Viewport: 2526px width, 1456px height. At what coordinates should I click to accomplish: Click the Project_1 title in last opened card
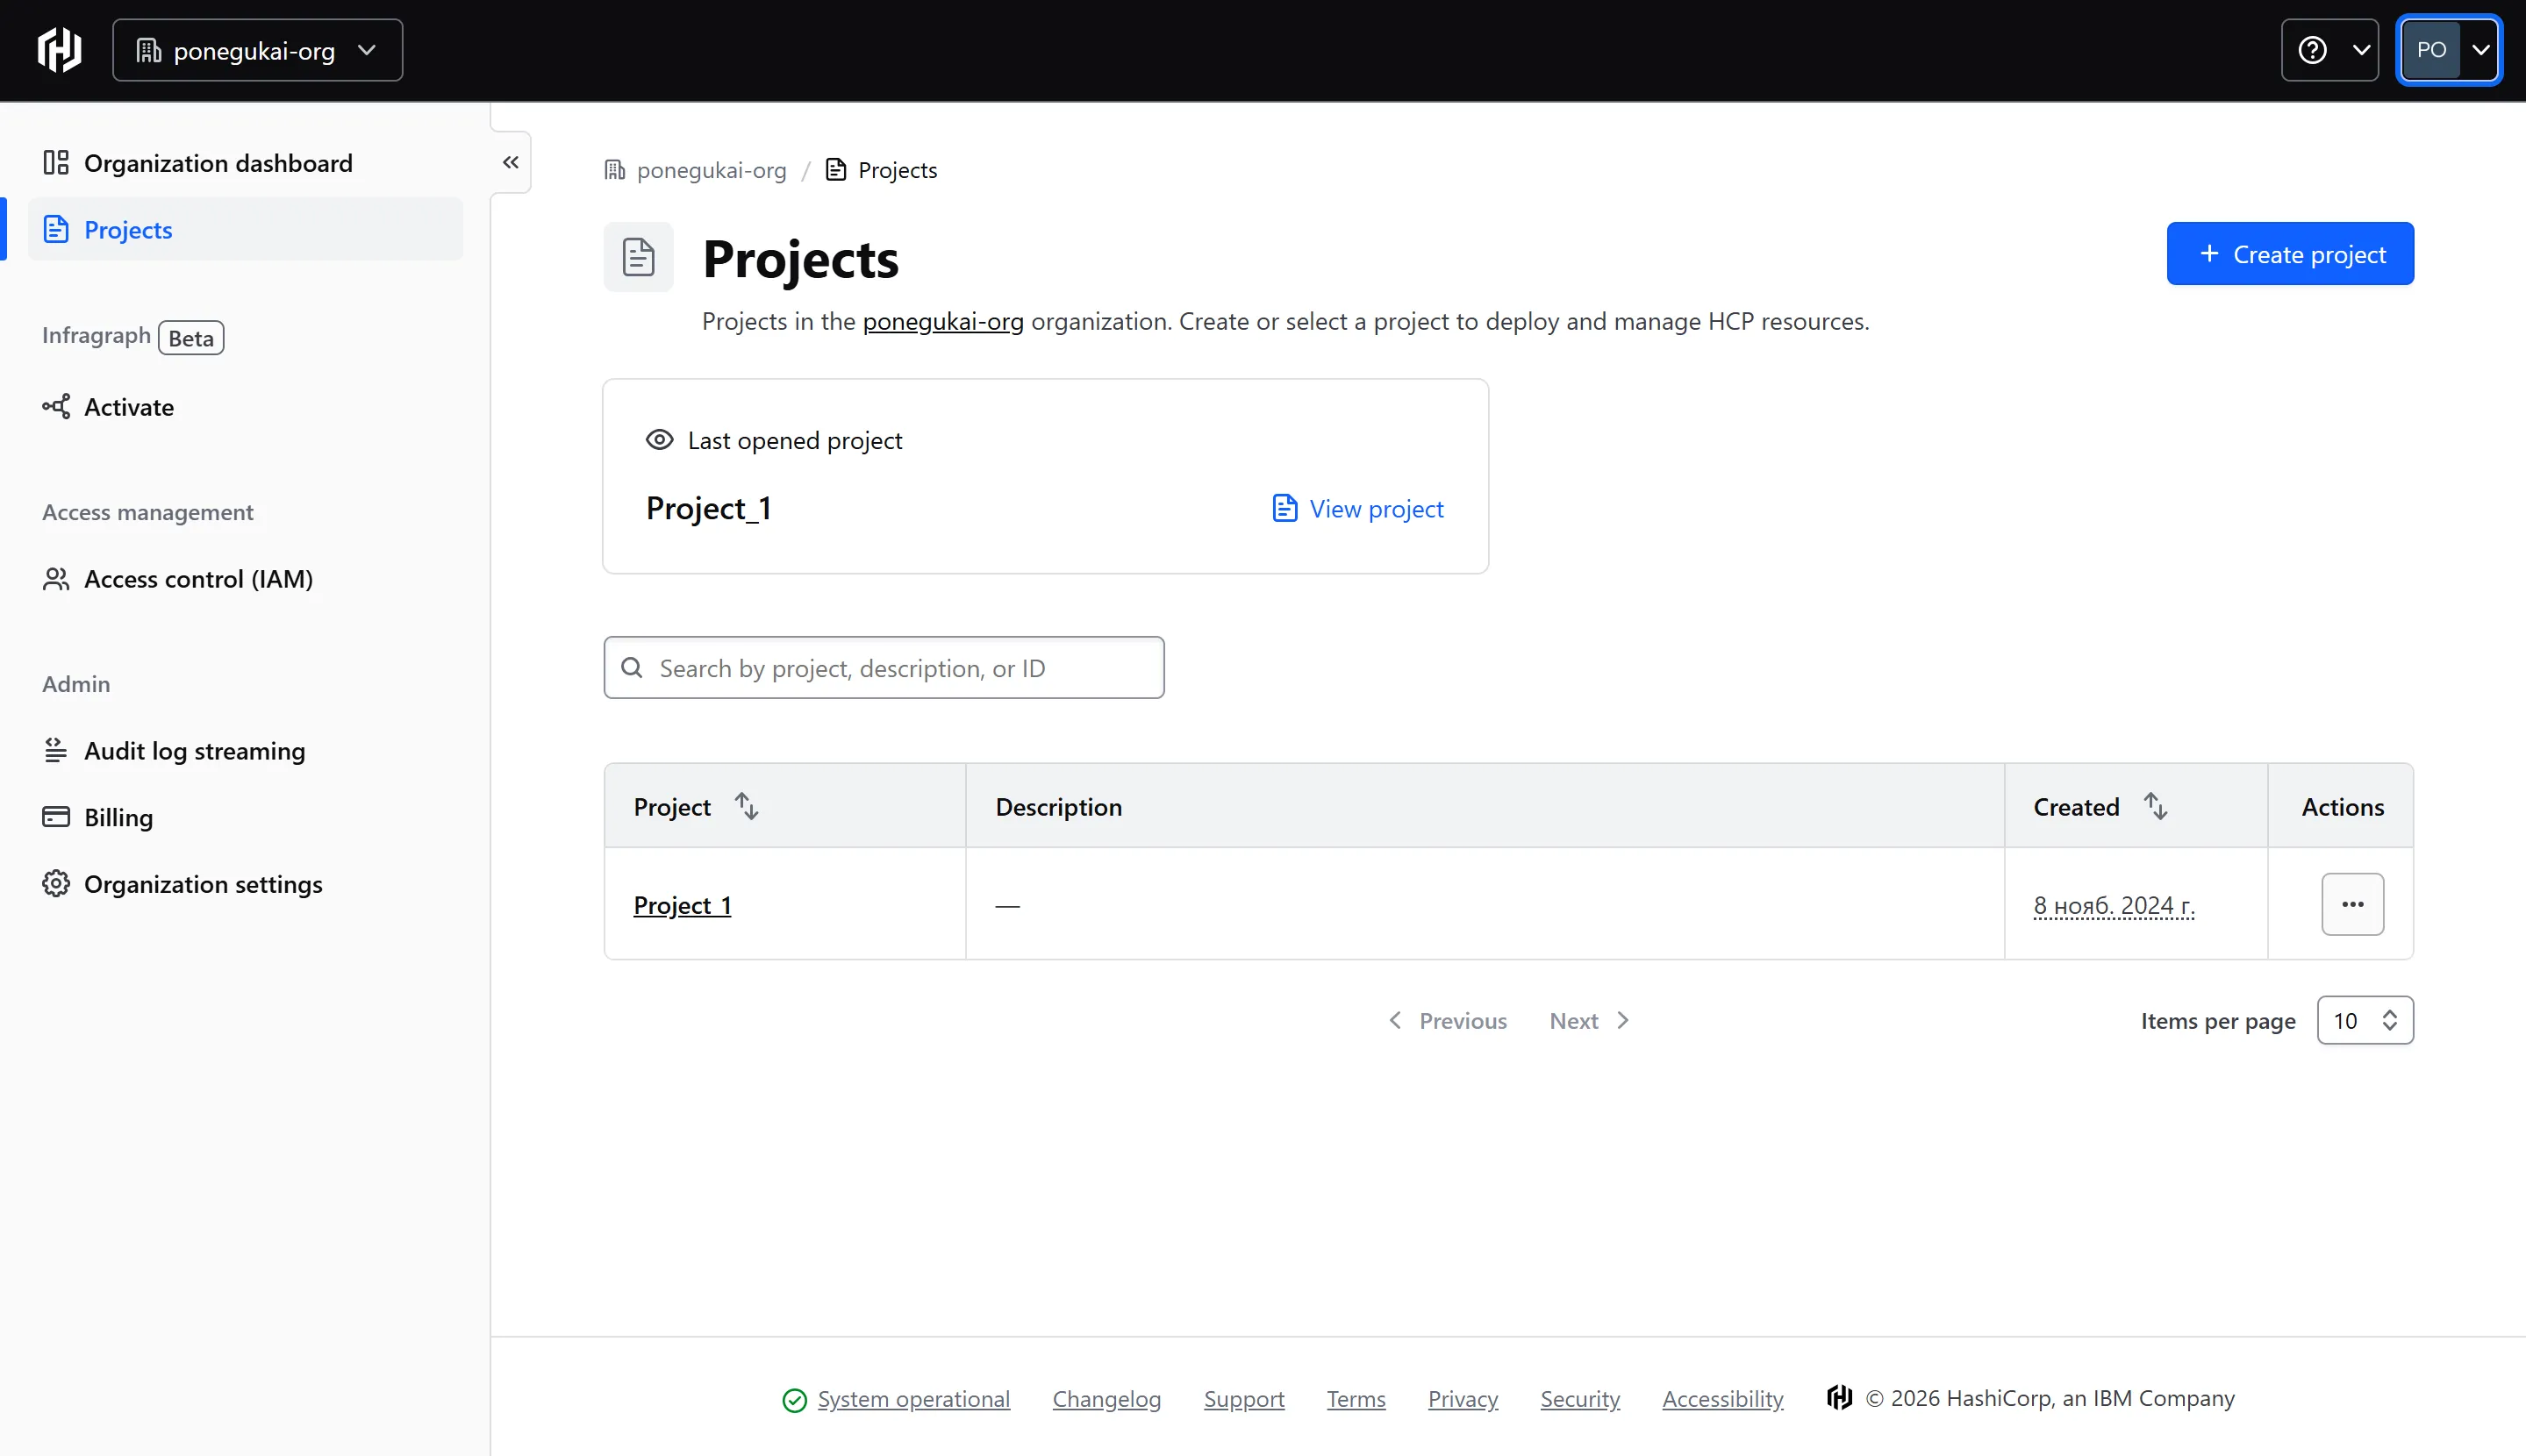pyautogui.click(x=708, y=508)
